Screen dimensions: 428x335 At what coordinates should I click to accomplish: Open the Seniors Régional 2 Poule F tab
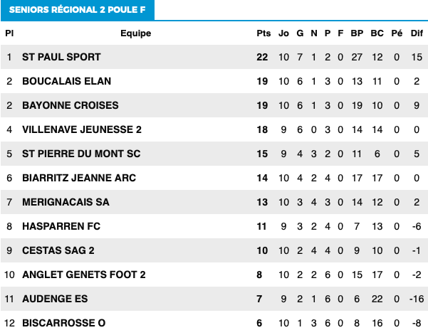pos(78,10)
